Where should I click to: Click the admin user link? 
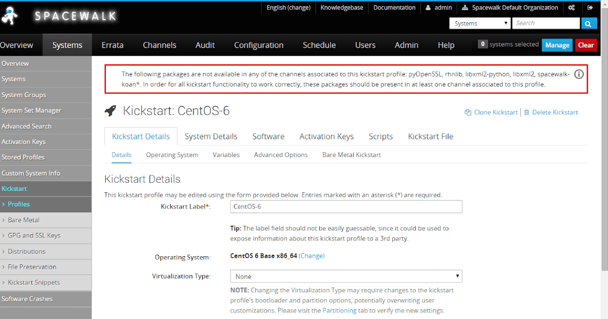tap(439, 8)
